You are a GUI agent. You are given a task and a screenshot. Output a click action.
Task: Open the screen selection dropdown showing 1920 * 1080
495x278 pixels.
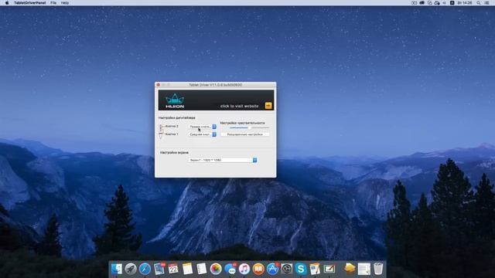click(223, 160)
